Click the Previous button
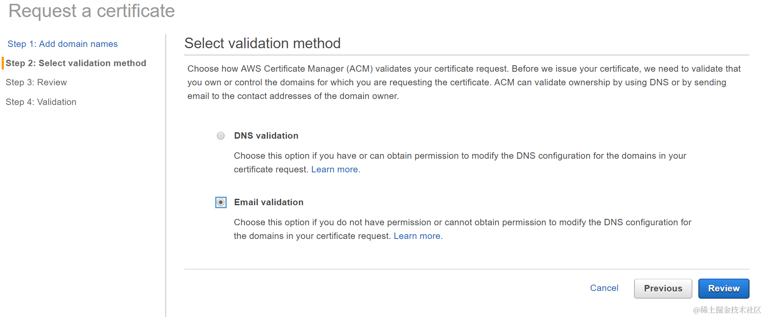764x317 pixels. tap(663, 288)
